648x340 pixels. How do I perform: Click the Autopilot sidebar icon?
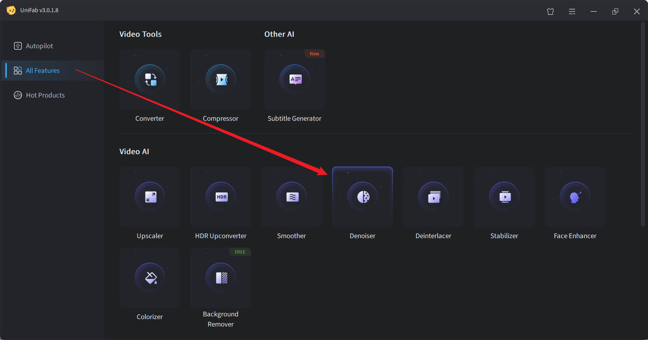pyautogui.click(x=18, y=46)
